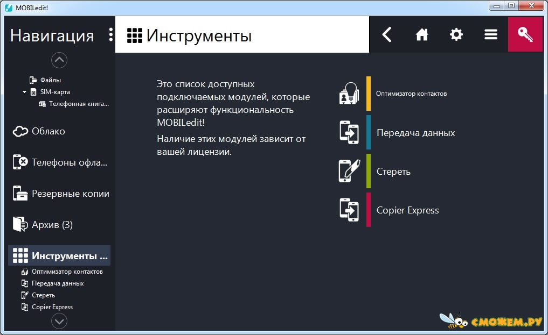Click the Инструменты page title
Viewport: 548px width, 335px height.
point(199,35)
